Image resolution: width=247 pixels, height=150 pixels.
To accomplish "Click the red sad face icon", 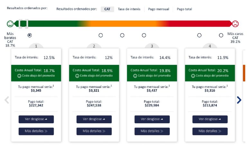I will point(235,24).
